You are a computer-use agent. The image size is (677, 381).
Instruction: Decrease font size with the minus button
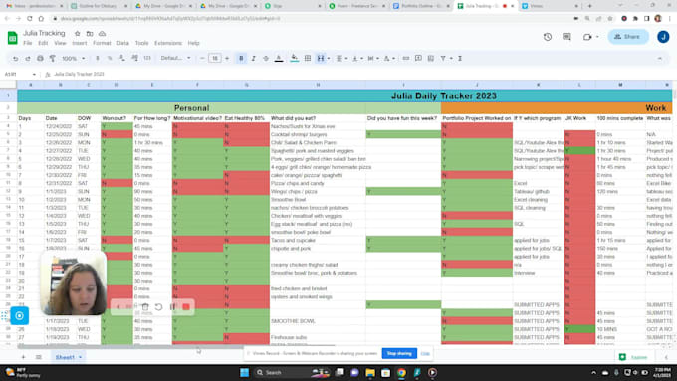click(x=202, y=59)
